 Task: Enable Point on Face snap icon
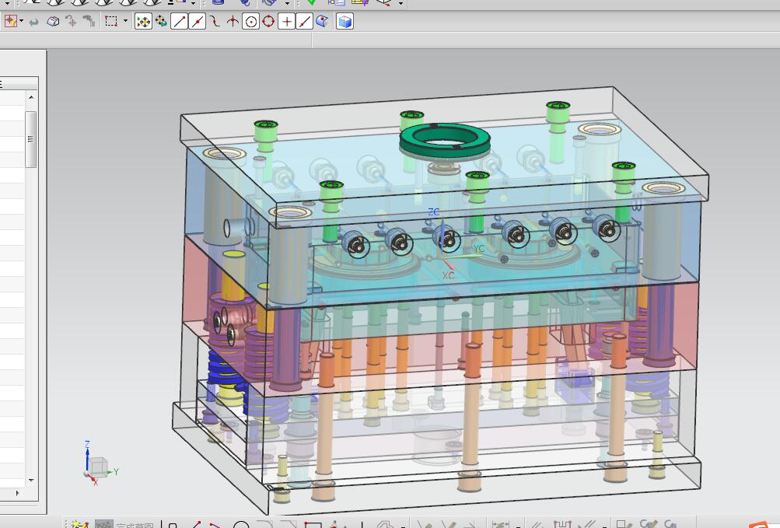tap(321, 22)
